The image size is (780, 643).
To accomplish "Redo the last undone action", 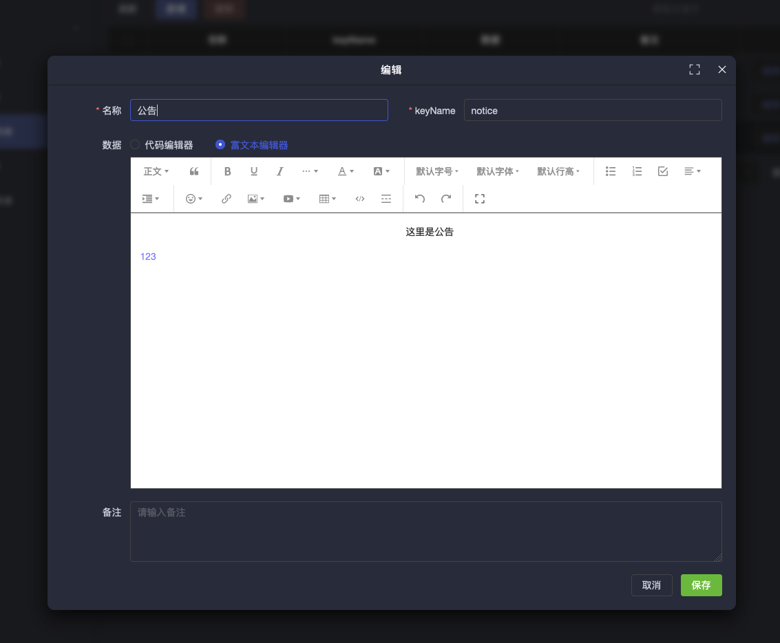I will coord(446,199).
